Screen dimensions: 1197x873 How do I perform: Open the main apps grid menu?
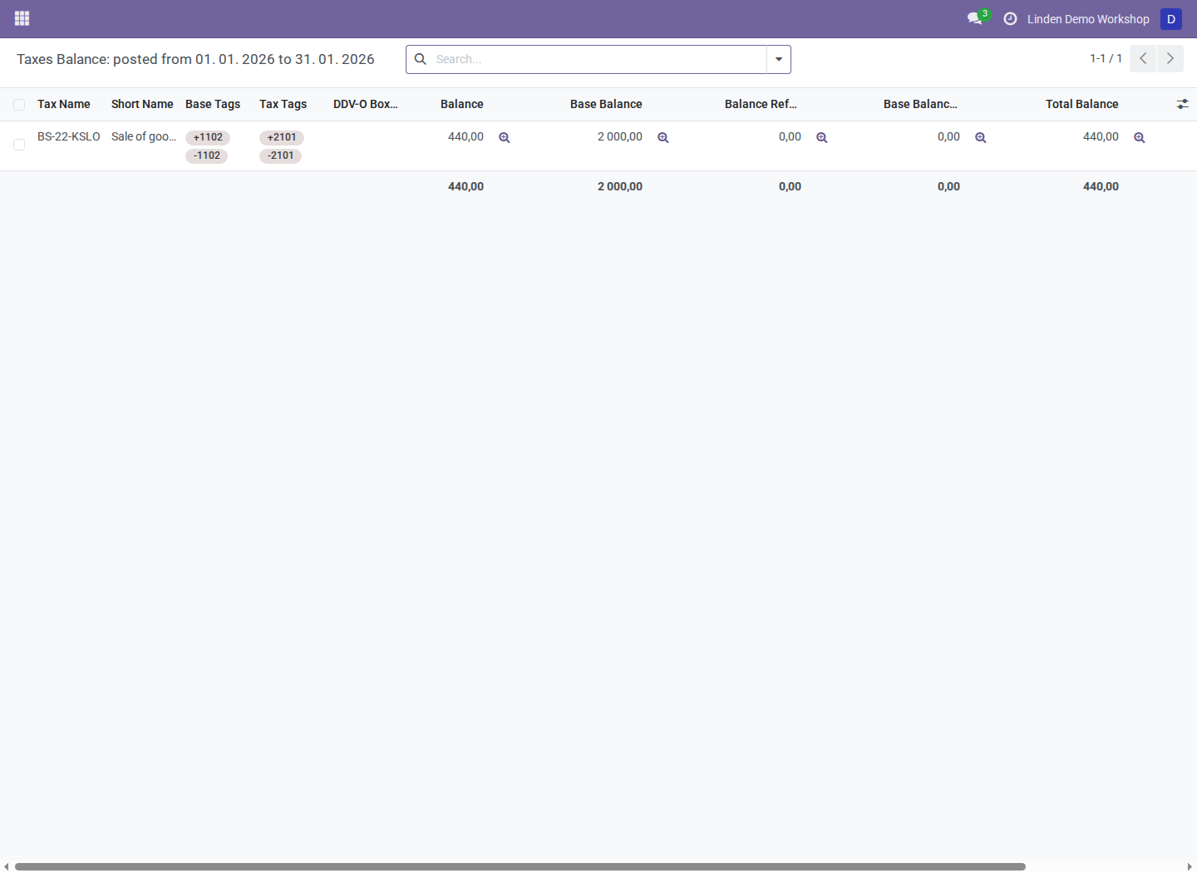pos(22,18)
